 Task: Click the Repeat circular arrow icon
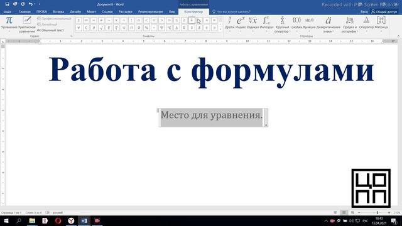click(x=23, y=4)
